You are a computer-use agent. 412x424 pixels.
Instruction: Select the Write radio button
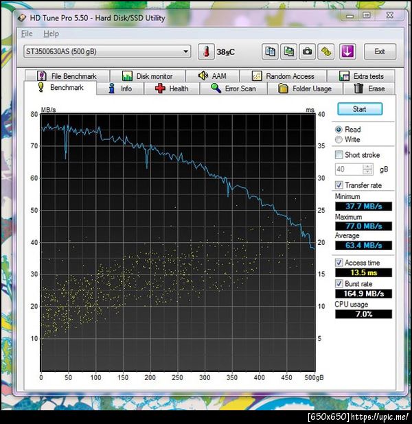339,139
